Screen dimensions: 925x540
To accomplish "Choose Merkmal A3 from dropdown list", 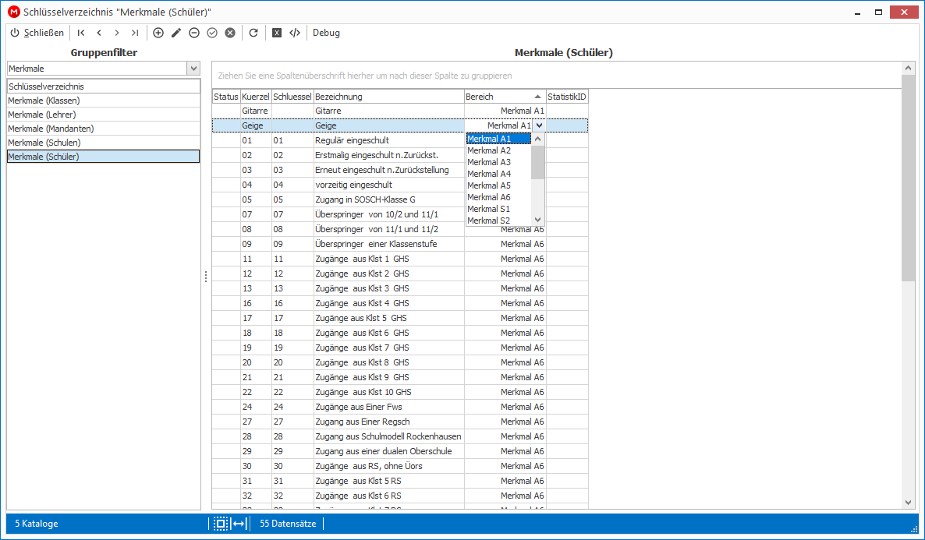I will tap(498, 162).
